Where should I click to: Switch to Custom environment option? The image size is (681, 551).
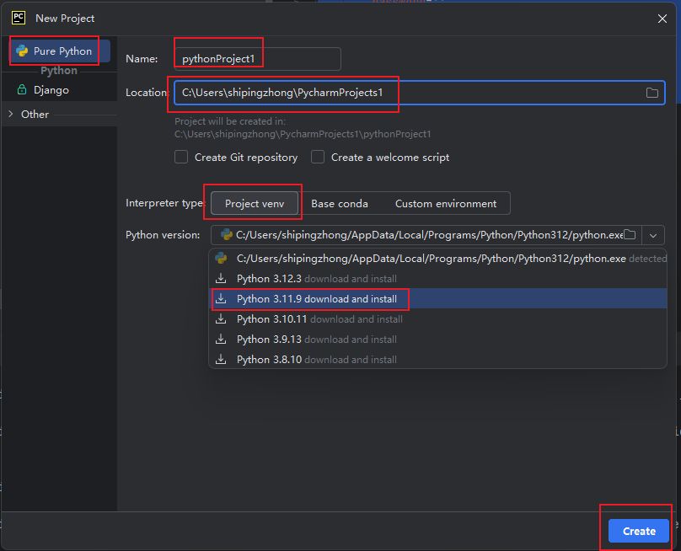(x=445, y=203)
